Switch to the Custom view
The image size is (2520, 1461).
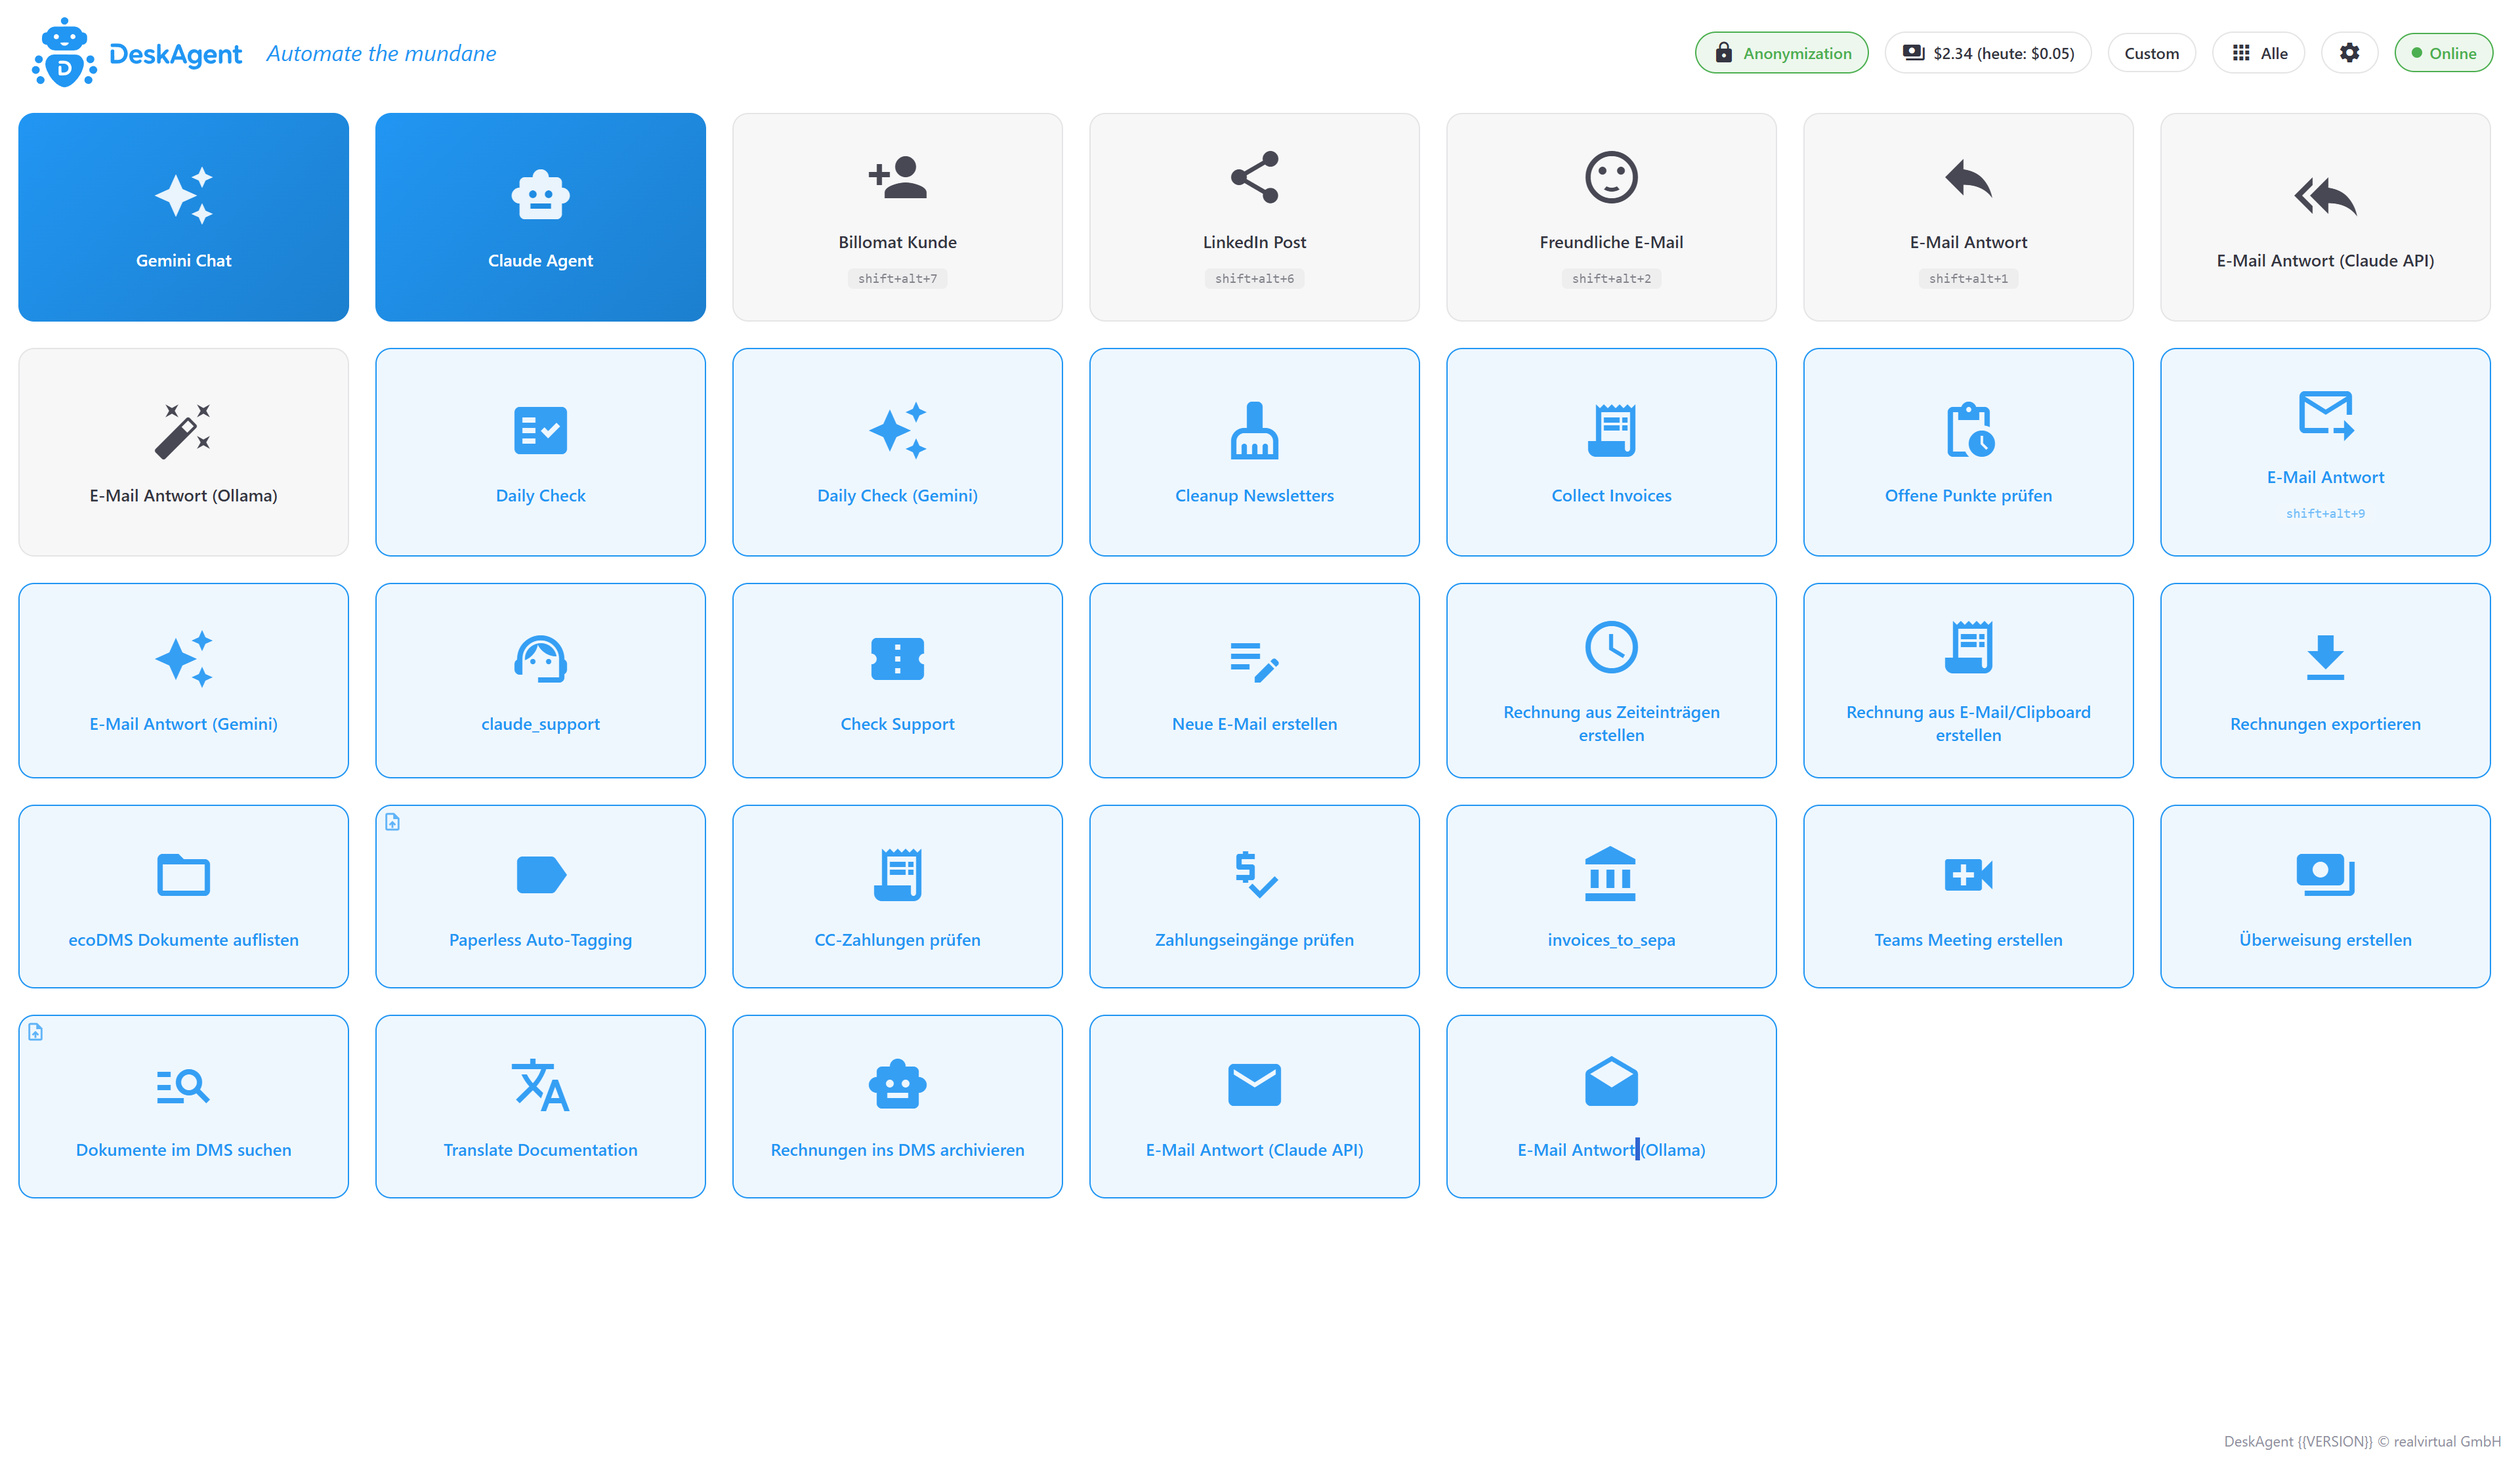pos(2151,52)
